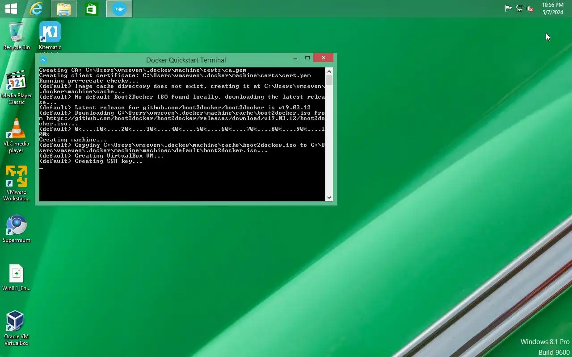Maximize the Docker Quickstart Terminal window
This screenshot has width=572, height=357.
(x=307, y=58)
